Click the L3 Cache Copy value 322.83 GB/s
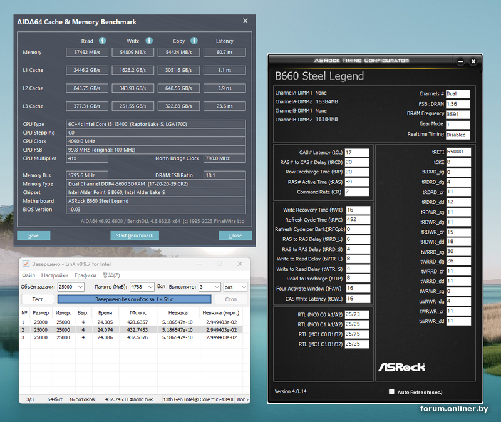501x422 pixels. coord(178,106)
